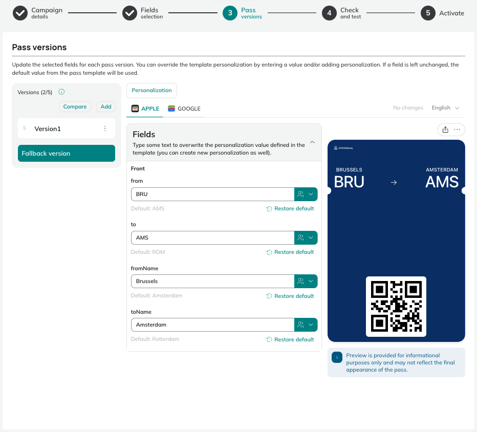The image size is (477, 432).
Task: Click personalization people icon for toName field
Action: 300,325
